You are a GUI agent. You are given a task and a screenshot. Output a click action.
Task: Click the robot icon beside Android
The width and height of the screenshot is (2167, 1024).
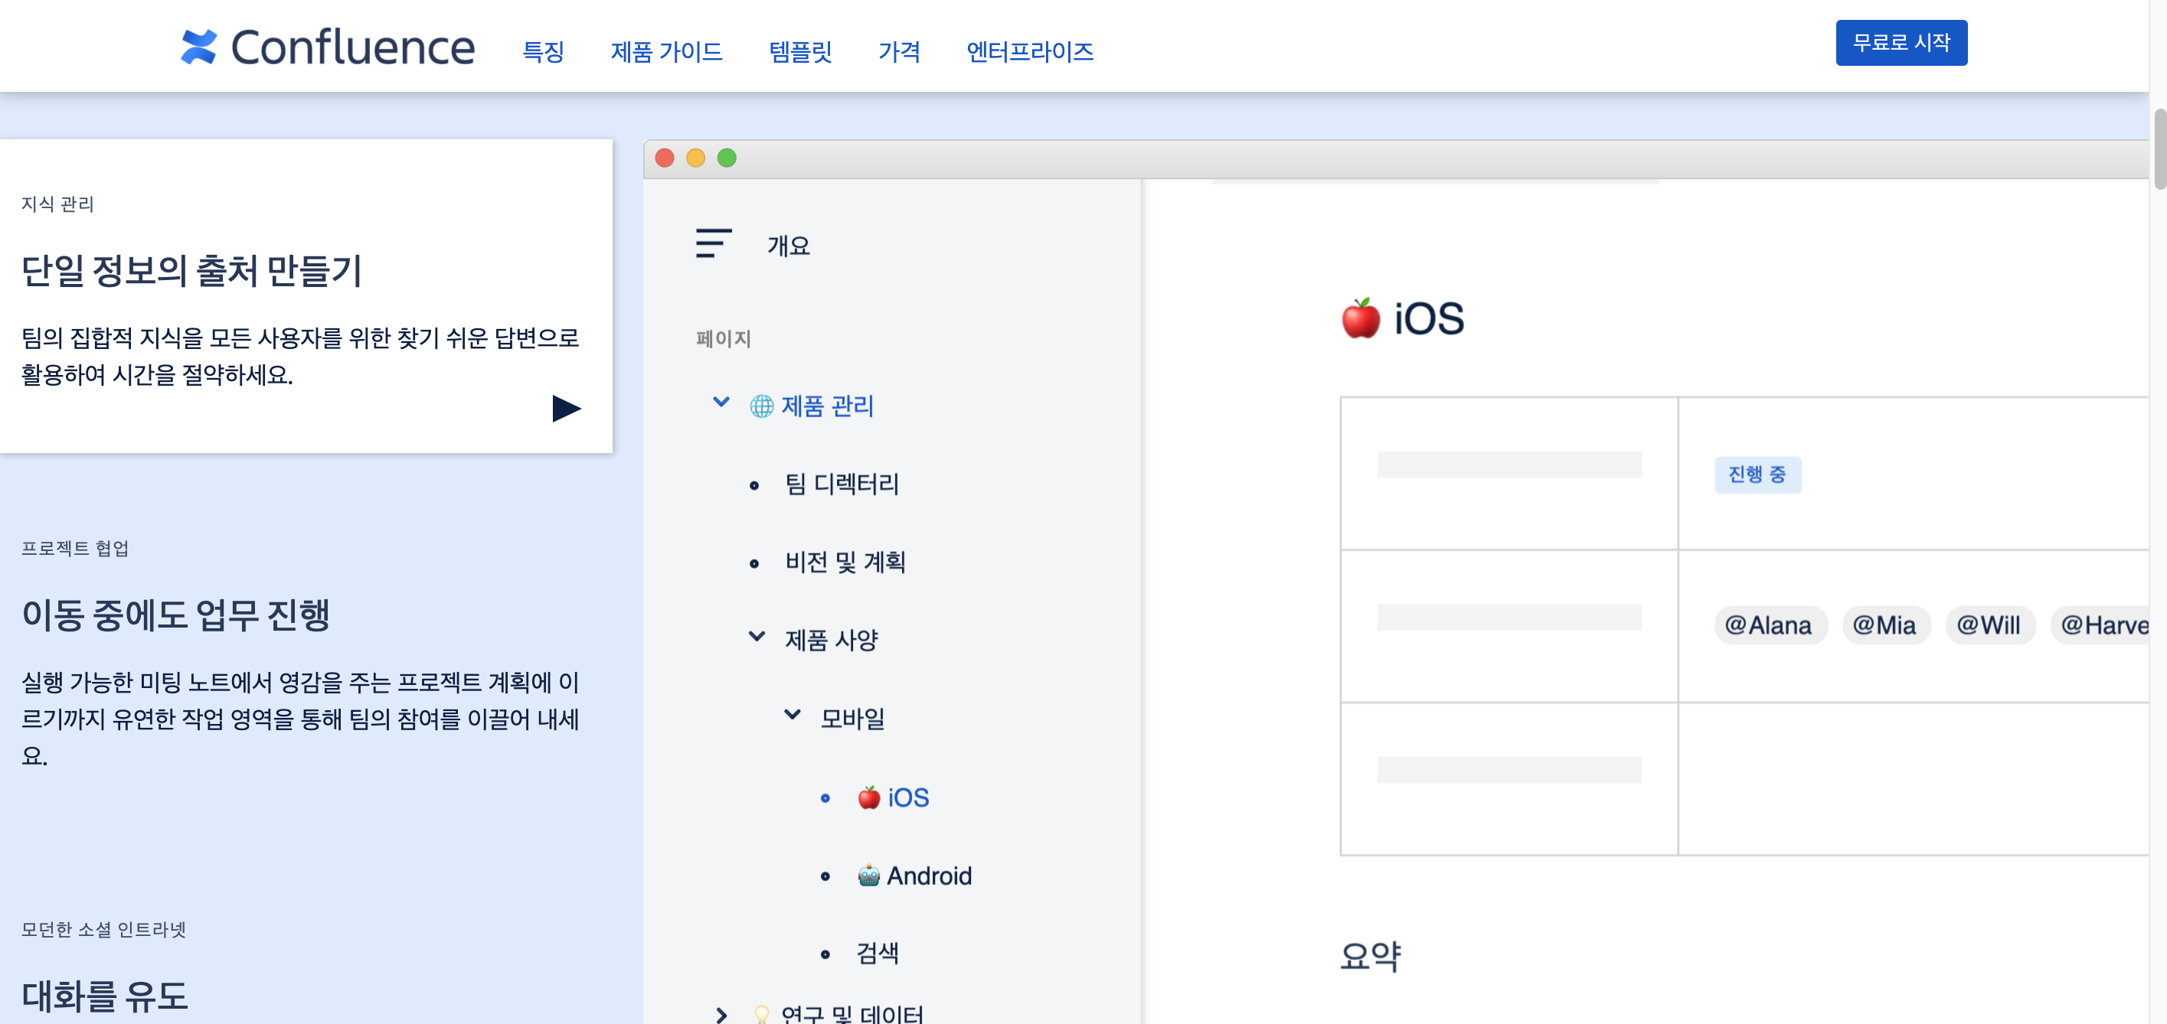868,876
